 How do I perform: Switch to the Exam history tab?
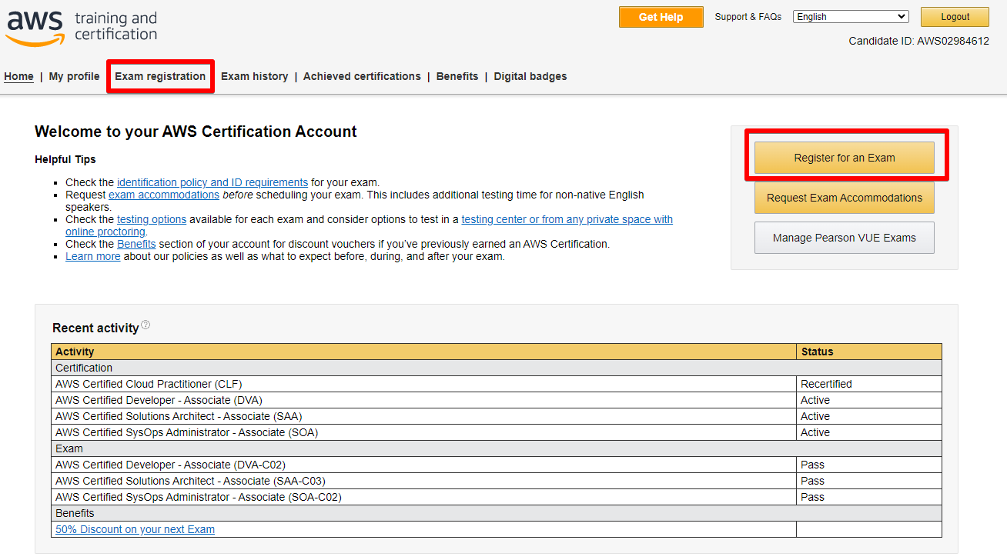click(254, 76)
